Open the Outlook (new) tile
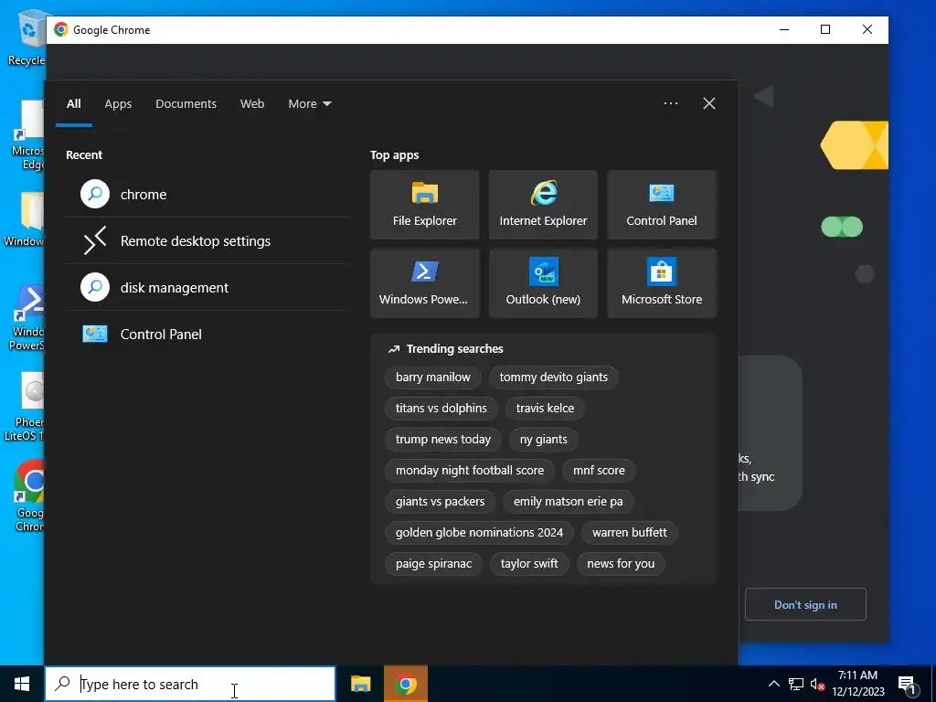Screen dimensions: 936x702 coord(543,283)
